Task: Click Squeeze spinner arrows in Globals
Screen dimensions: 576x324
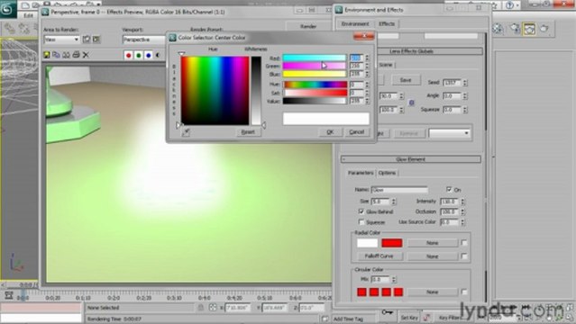Action: pos(465,110)
